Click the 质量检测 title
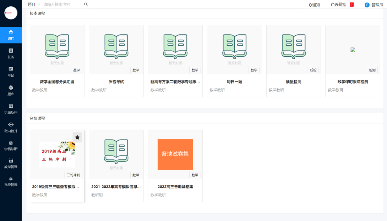 tap(294, 82)
